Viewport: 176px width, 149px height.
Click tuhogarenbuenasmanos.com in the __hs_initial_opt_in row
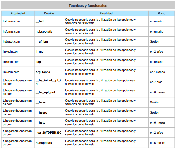click(17, 82)
